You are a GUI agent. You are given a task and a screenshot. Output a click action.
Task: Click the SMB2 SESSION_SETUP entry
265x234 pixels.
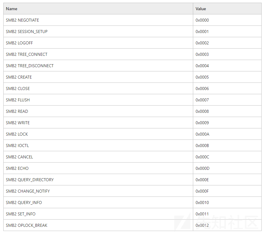(x=27, y=31)
